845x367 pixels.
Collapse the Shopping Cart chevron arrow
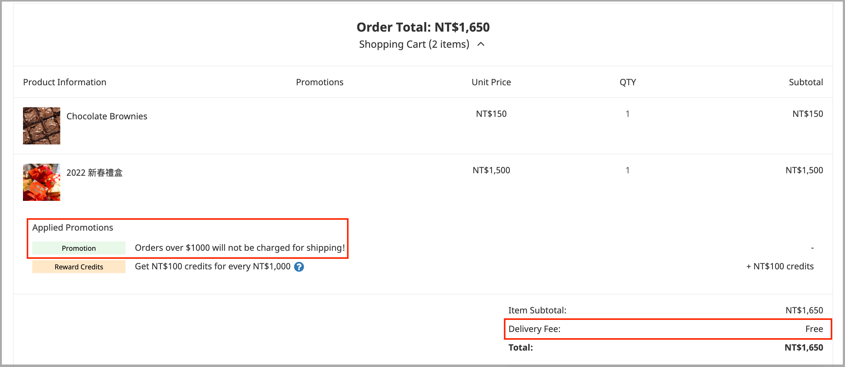point(481,44)
